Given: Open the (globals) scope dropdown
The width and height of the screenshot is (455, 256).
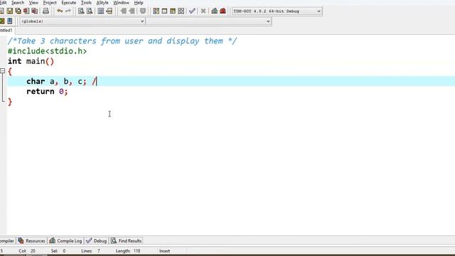Looking at the screenshot, I should (x=82, y=21).
